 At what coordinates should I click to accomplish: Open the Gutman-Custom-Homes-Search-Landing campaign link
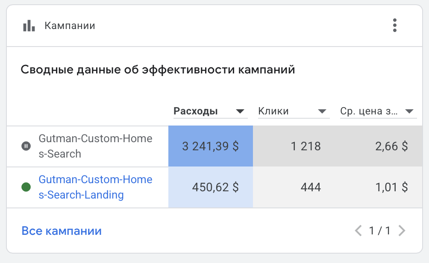coord(95,187)
